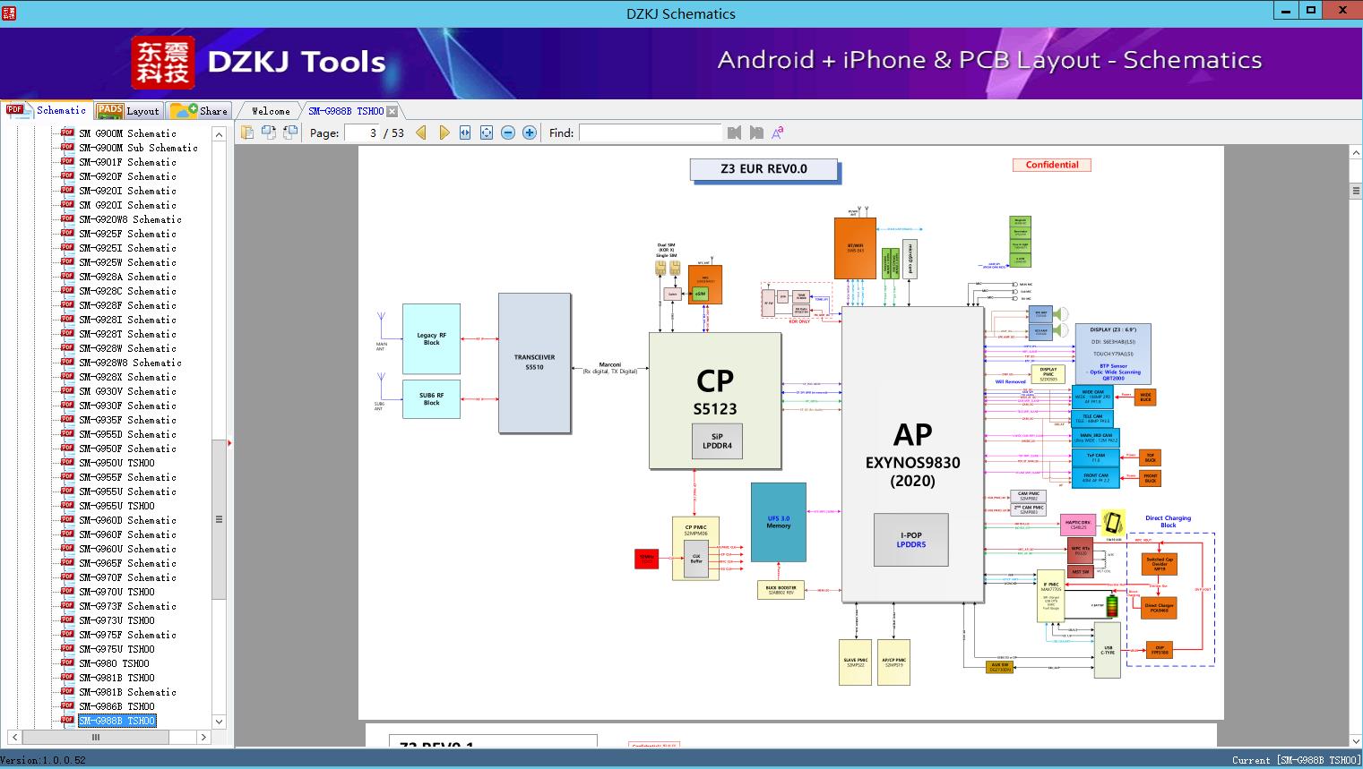Screen dimensions: 1363x769
Task: Click the Find text field
Action: click(650, 132)
